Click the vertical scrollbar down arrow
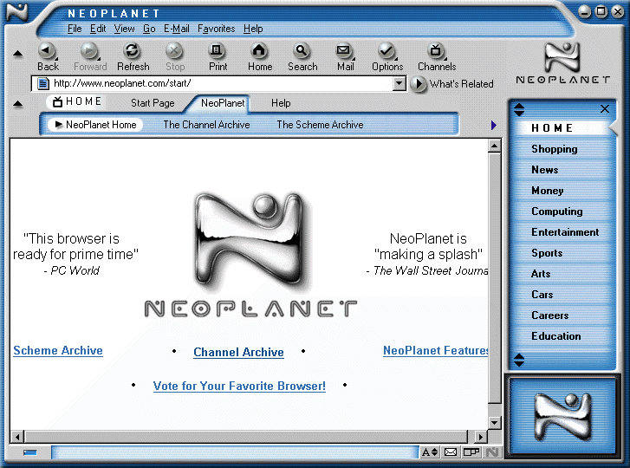 [x=495, y=423]
